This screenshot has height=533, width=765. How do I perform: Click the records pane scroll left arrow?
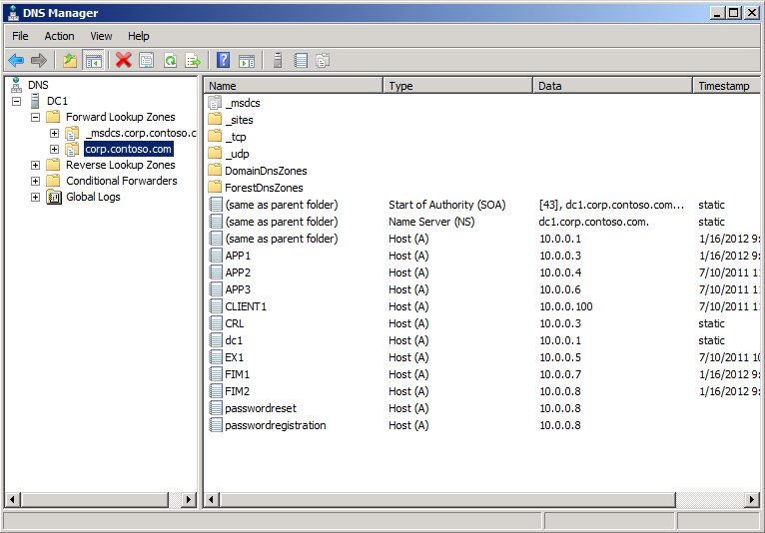pyautogui.click(x=212, y=499)
